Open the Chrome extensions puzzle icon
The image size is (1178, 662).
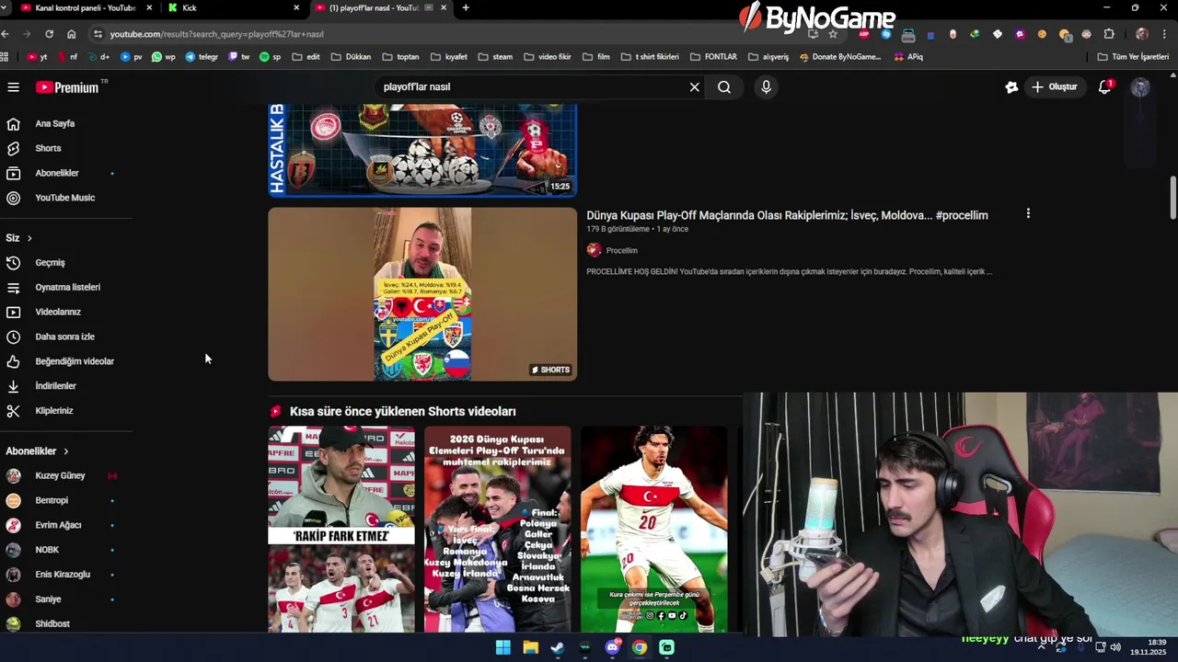(1109, 34)
